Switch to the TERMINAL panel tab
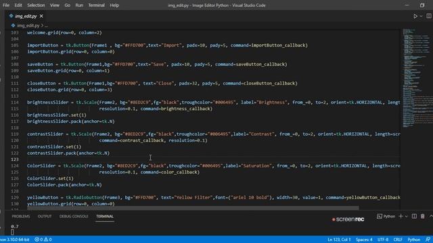This screenshot has width=433, height=243. pyautogui.click(x=105, y=216)
